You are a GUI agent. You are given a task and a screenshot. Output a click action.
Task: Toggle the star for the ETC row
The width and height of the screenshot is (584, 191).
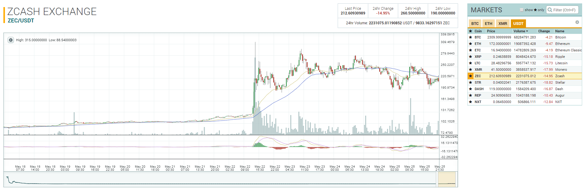tap(470, 50)
